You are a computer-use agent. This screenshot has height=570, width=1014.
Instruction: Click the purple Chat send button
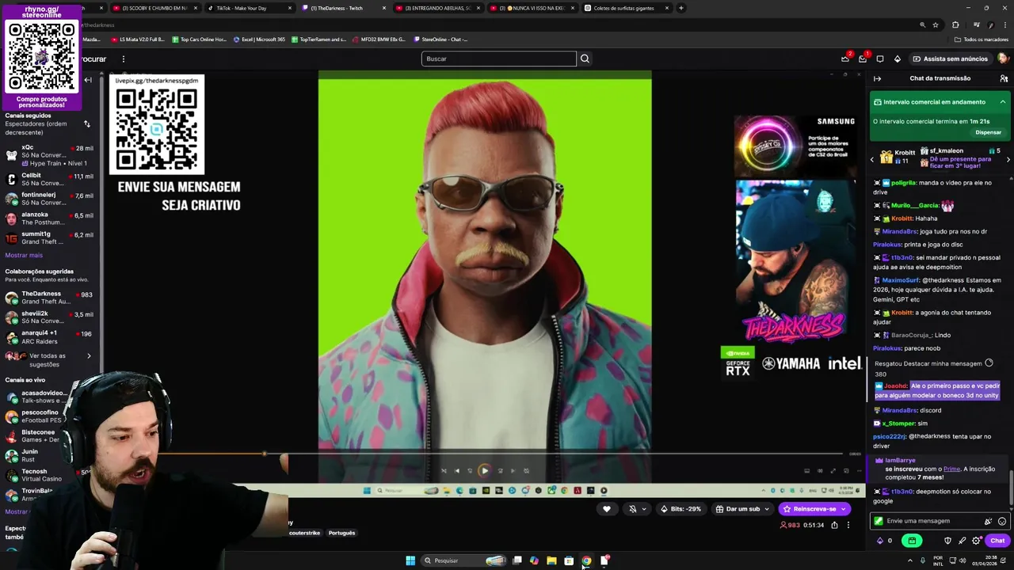coord(997,541)
